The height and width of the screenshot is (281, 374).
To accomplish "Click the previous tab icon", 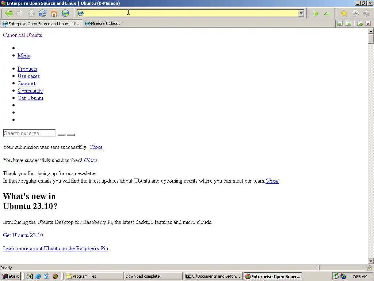I will click(x=340, y=23).
